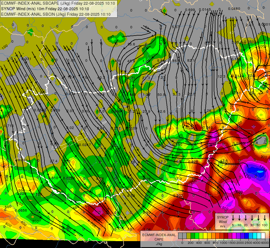Click 'ECMWF-INDEX-ANAL' in the CAPE legend
This screenshot has width=270, height=248.
(x=159, y=235)
